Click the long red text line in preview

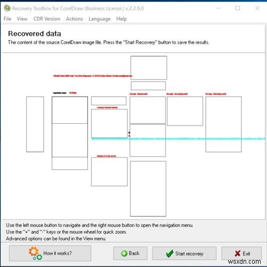coord(93,76)
